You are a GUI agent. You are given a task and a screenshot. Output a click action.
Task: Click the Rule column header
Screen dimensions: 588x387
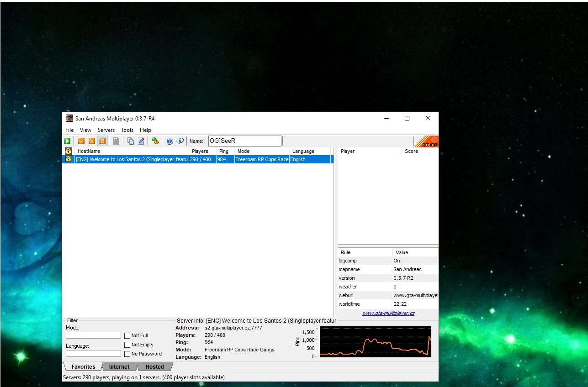coord(365,252)
